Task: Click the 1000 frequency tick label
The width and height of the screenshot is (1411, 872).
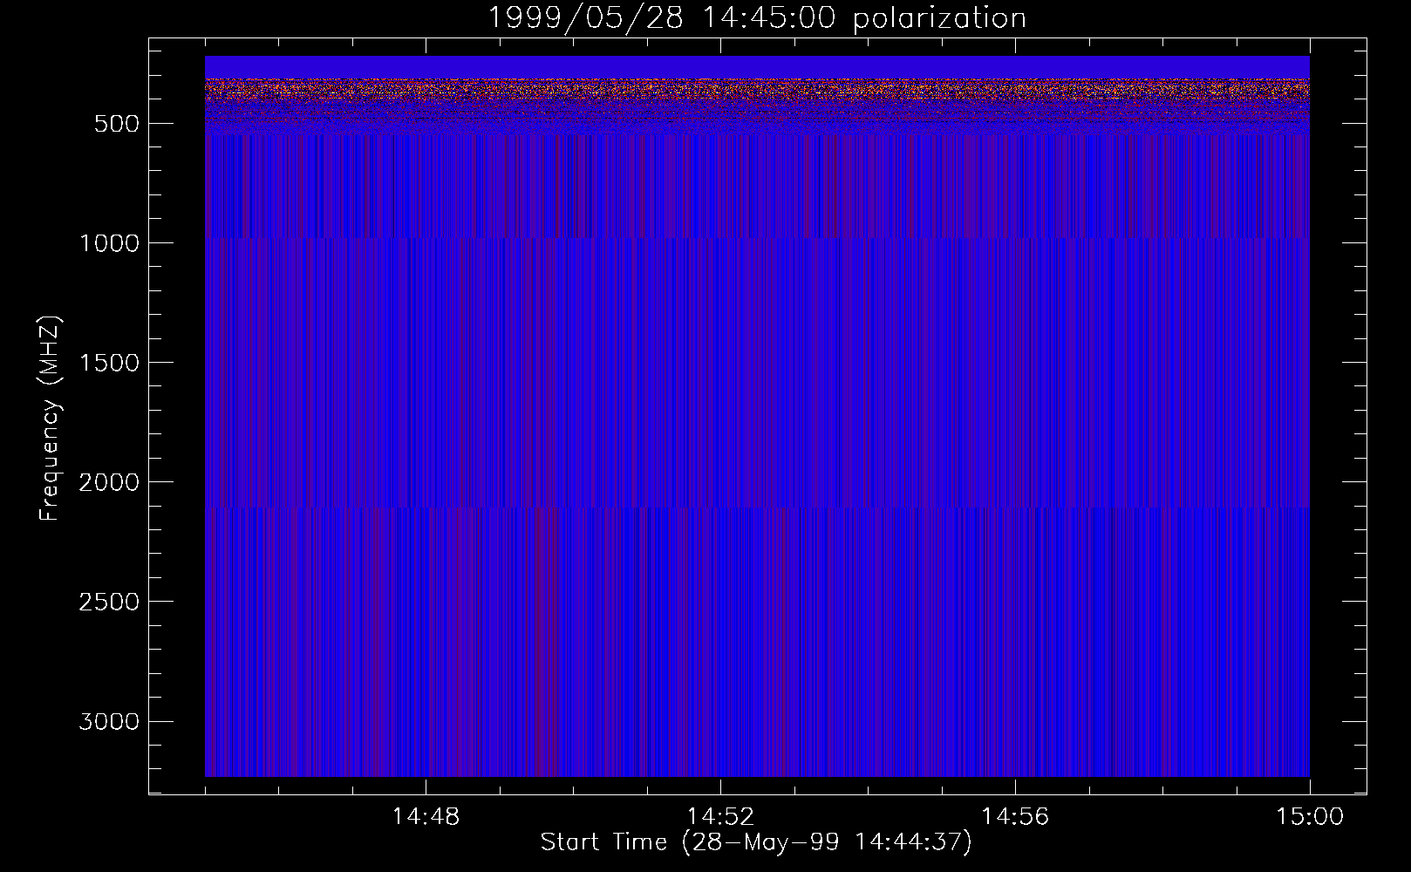Action: click(x=109, y=243)
